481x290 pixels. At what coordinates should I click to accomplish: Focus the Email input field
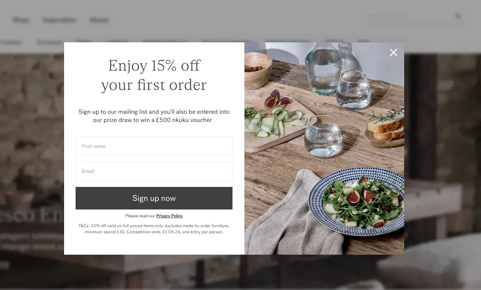coord(154,171)
